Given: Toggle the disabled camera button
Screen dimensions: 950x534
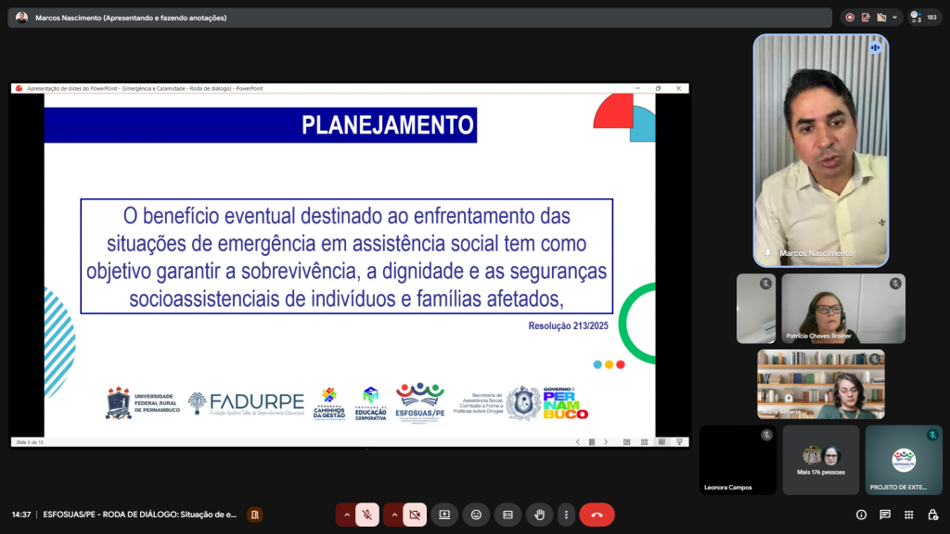Looking at the screenshot, I should click(416, 515).
